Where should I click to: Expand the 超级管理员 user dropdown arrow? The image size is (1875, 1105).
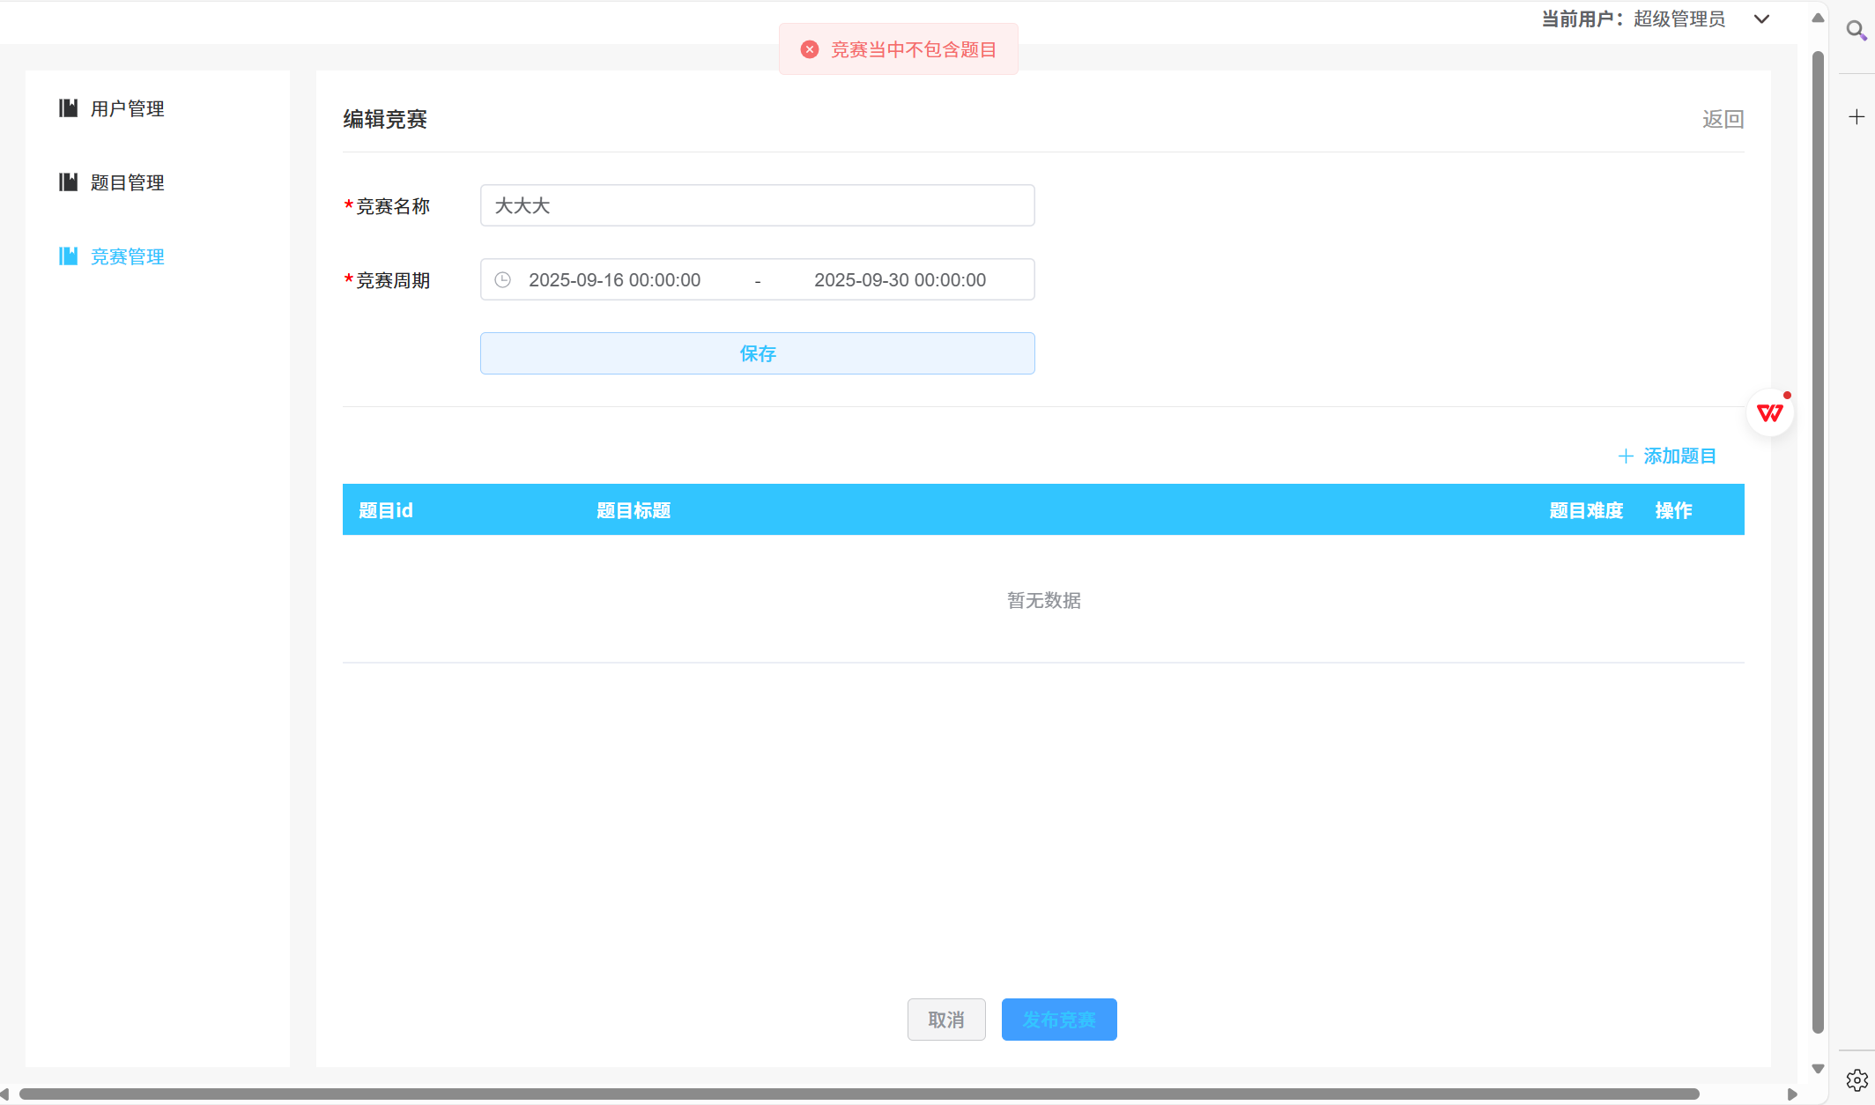coord(1761,19)
